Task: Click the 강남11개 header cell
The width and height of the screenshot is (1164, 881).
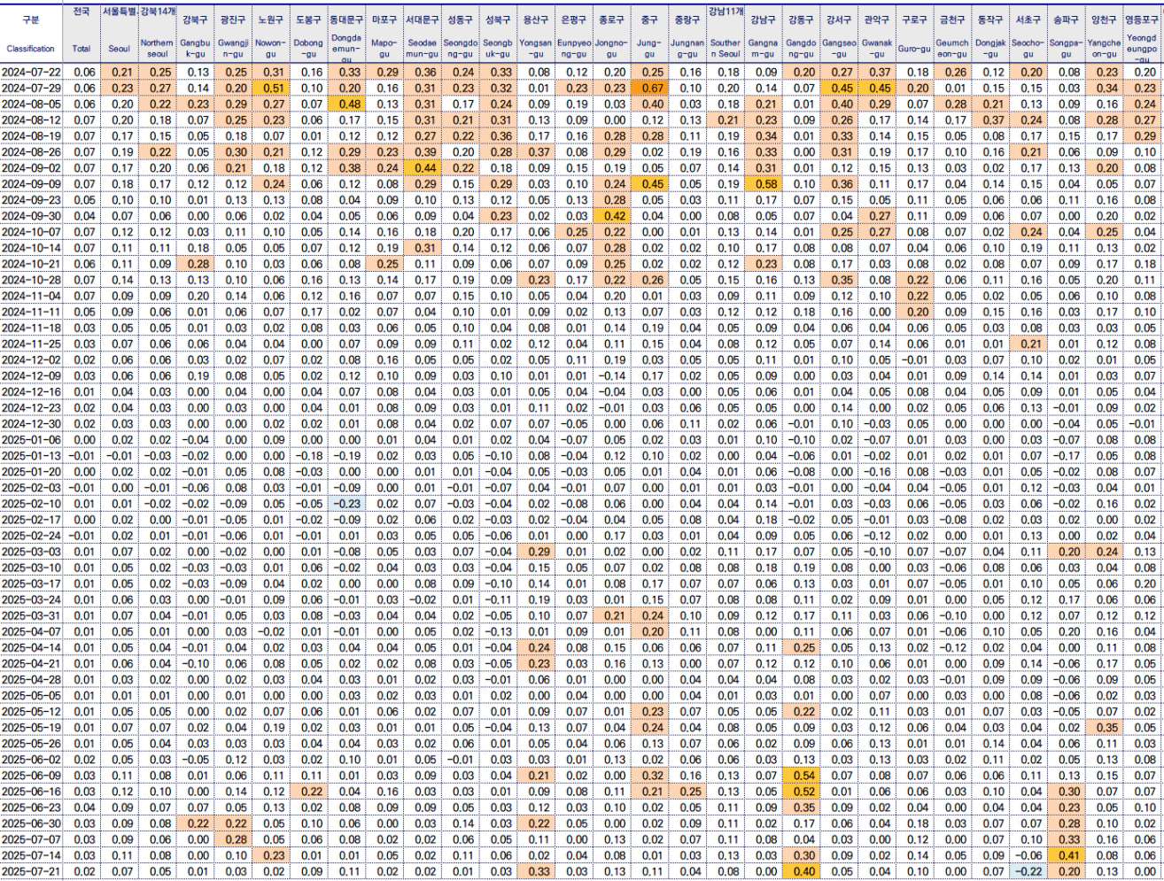Action: [725, 12]
